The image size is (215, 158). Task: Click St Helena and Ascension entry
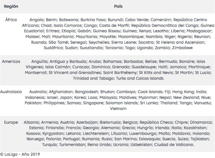pos(180,42)
